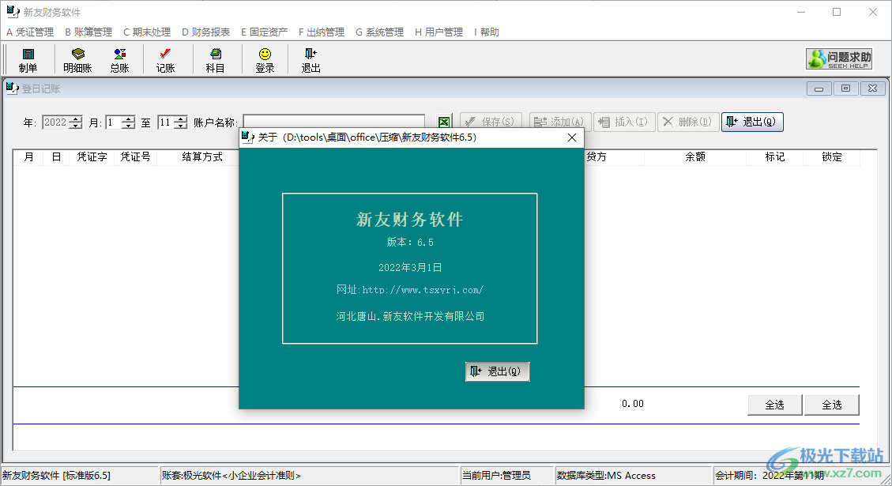Open the D 财务报表 menu
892x486 pixels.
coord(206,32)
